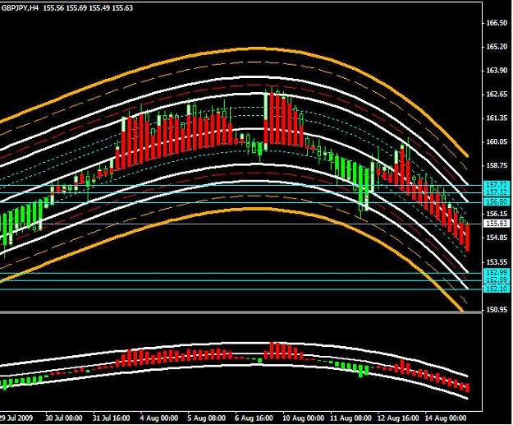Click the 165.20 price scale value
The image size is (513, 425).
pyautogui.click(x=497, y=47)
